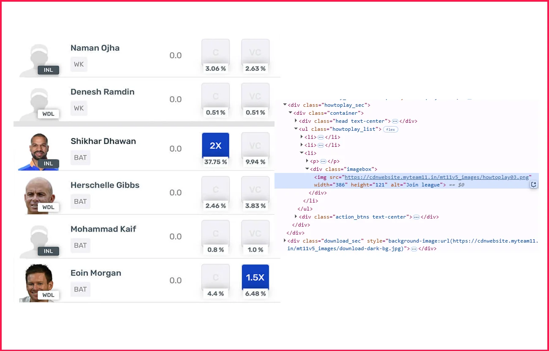Viewport: 549px width, 351px height.
Task: Expand the head text-center div
Action: [x=296, y=121]
